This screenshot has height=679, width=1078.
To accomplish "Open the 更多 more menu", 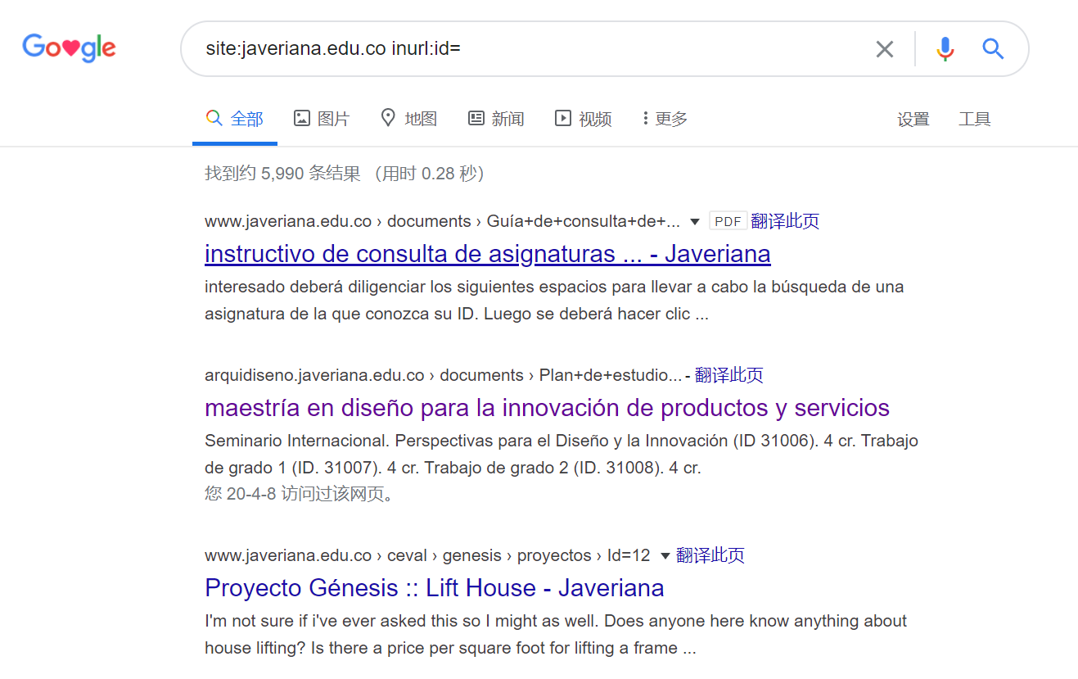I will pos(665,119).
